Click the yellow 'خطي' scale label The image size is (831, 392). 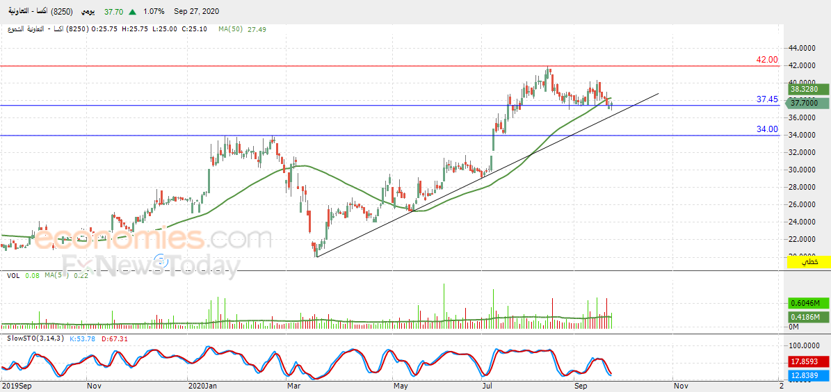810,262
